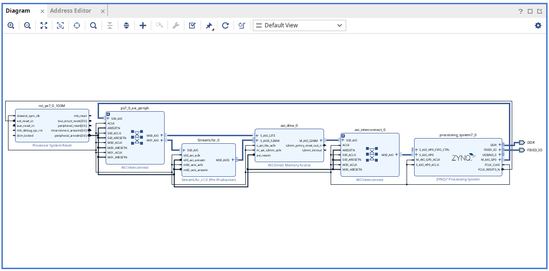Close the Address Editor tab

103,11
